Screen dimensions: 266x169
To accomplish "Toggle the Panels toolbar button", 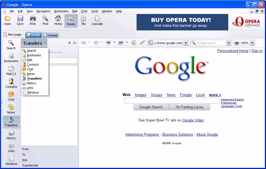I will [x=71, y=21].
